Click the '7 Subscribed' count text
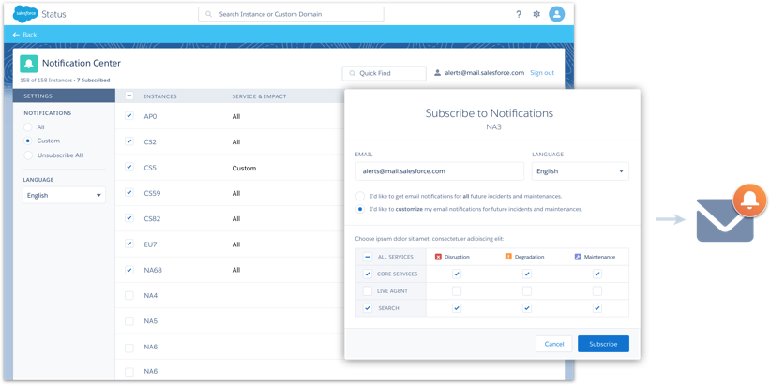 click(93, 80)
